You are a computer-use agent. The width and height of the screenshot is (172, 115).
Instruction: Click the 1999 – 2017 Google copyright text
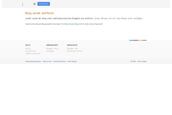pyautogui.click(x=138, y=61)
